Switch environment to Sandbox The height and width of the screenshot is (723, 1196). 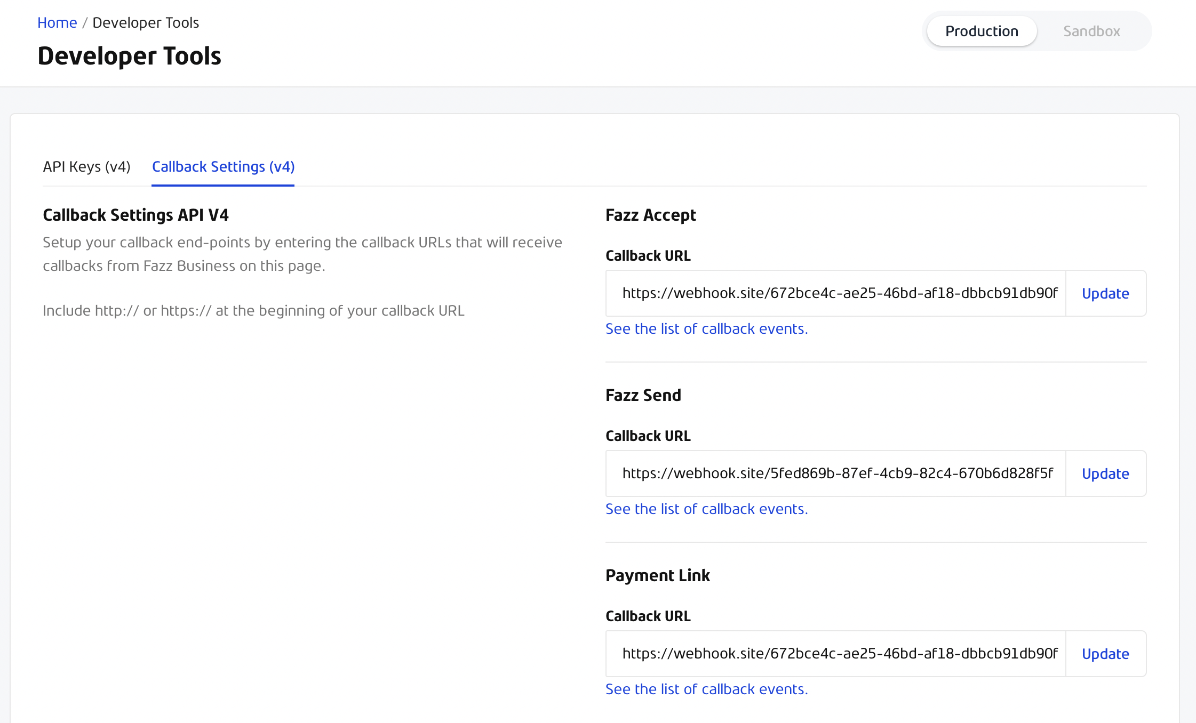point(1091,31)
